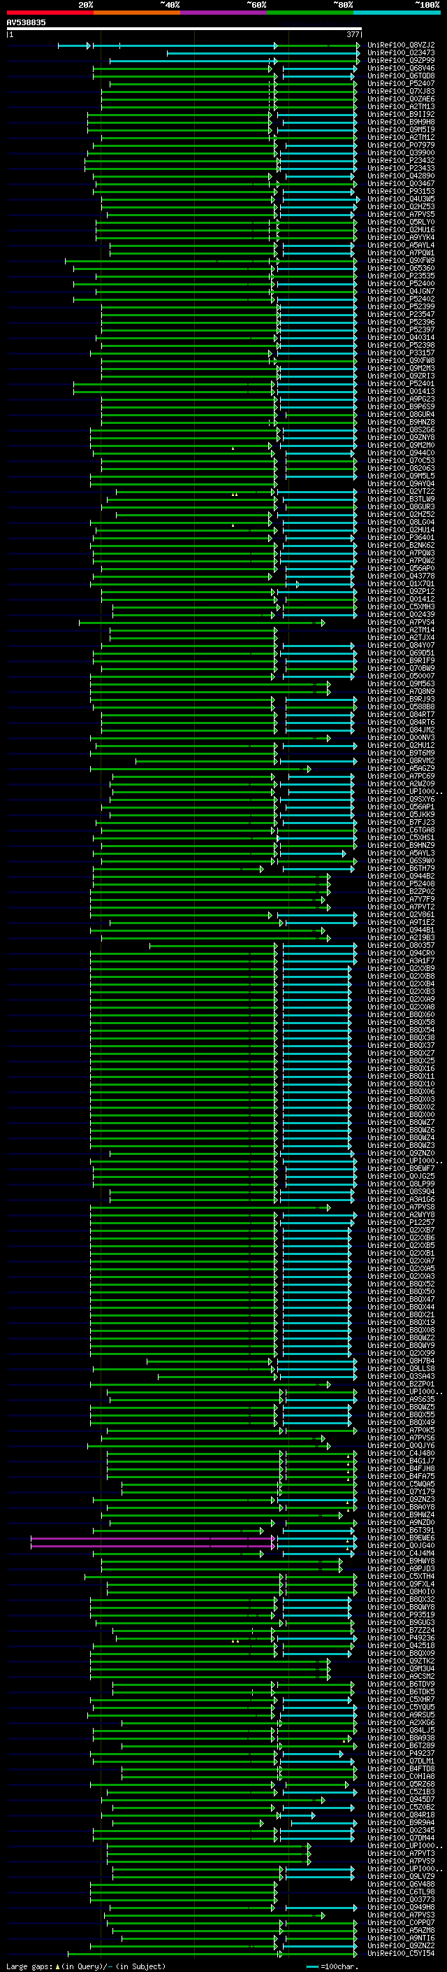Click label UniRef100_A7Y7F9
The image size is (447, 1972).
(x=401, y=900)
